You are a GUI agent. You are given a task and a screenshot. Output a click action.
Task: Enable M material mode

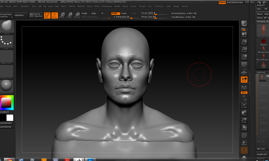click(x=102, y=13)
